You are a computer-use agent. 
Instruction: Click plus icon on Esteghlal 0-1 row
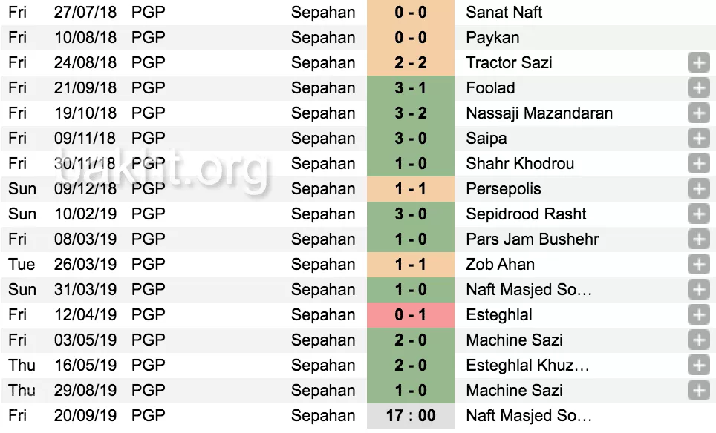(698, 315)
